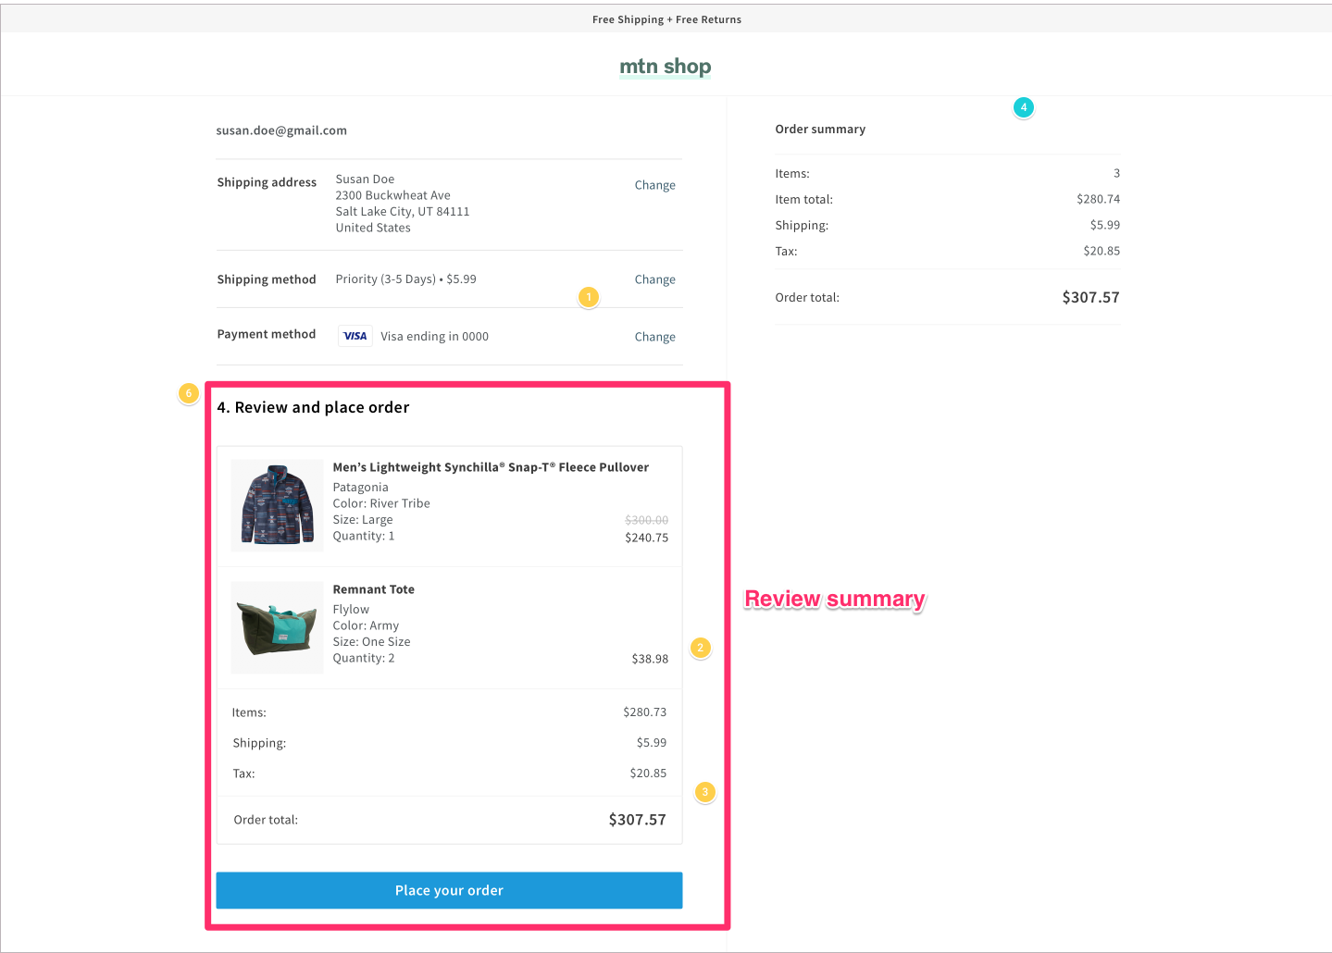Click the Visa card icon next to payment method
The image size is (1332, 953).
tap(355, 336)
